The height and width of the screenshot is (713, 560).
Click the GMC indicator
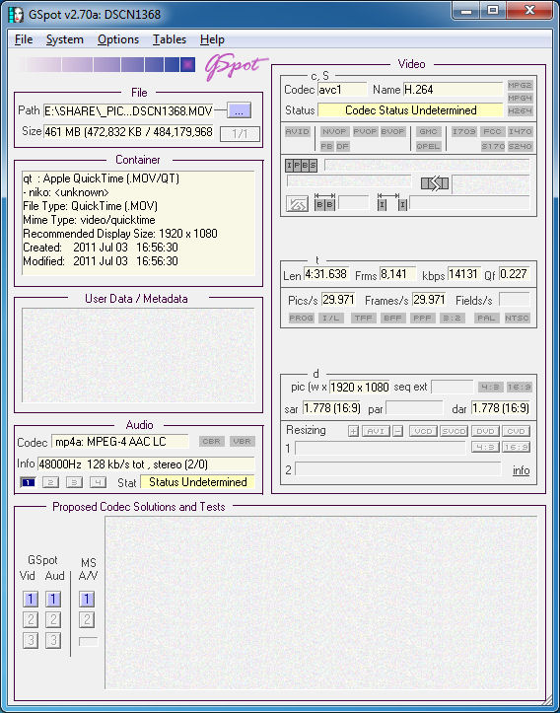point(428,131)
